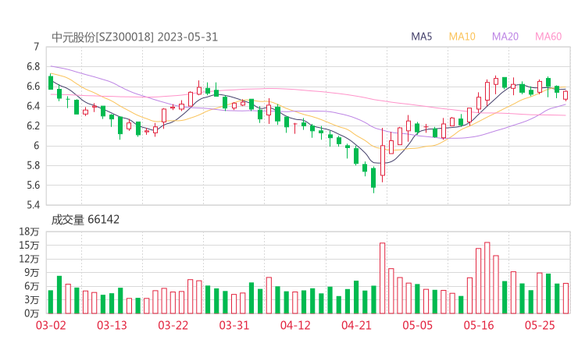Screen dimensions: 578x343
Task: Click the last red volume bar on right edge
Action: 566,299
